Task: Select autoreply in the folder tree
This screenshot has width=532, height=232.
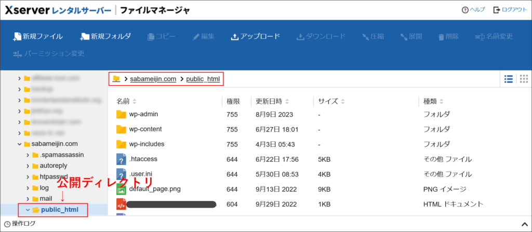Action: (x=54, y=166)
